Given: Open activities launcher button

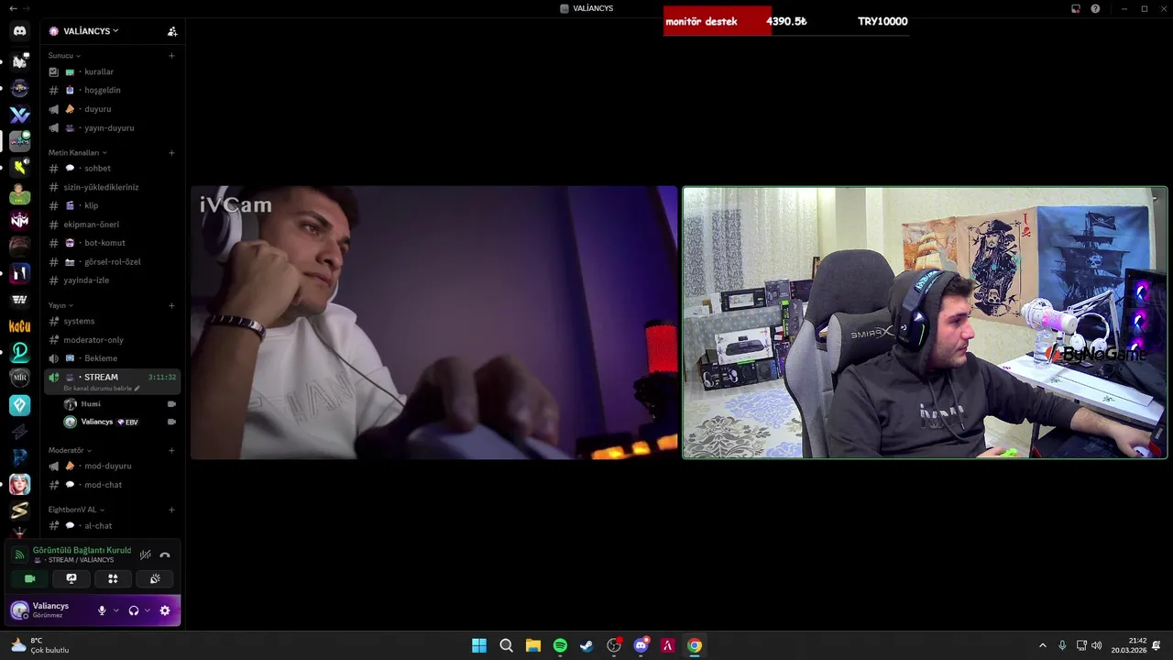Looking at the screenshot, I should click(113, 579).
